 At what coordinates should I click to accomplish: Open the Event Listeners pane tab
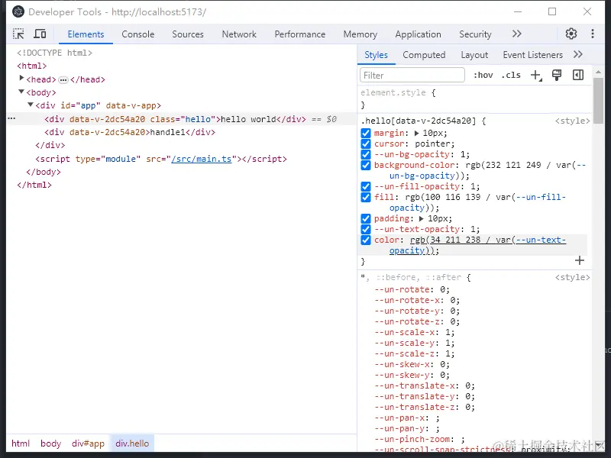pos(532,55)
